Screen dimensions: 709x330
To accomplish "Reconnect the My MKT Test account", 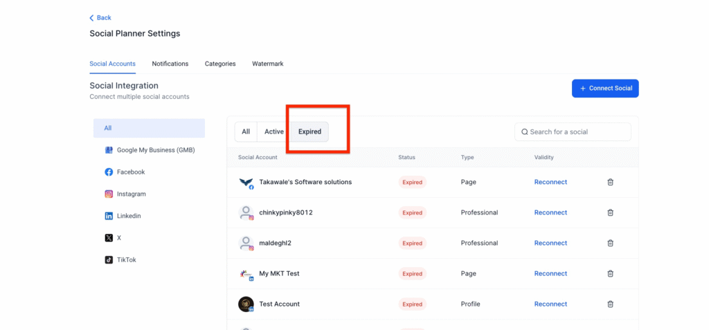I will 550,273.
